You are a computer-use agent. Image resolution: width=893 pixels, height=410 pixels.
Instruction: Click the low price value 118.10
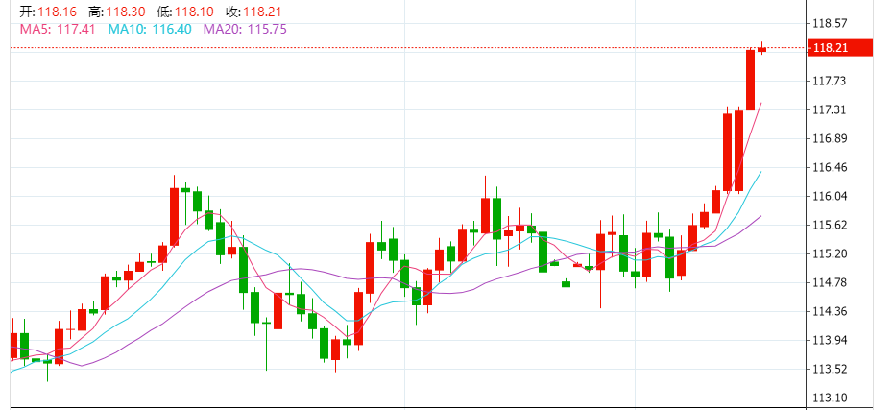[x=194, y=12]
